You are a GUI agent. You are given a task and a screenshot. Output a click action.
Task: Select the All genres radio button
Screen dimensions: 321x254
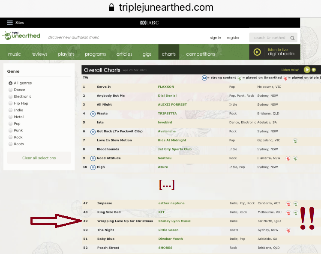click(x=10, y=83)
